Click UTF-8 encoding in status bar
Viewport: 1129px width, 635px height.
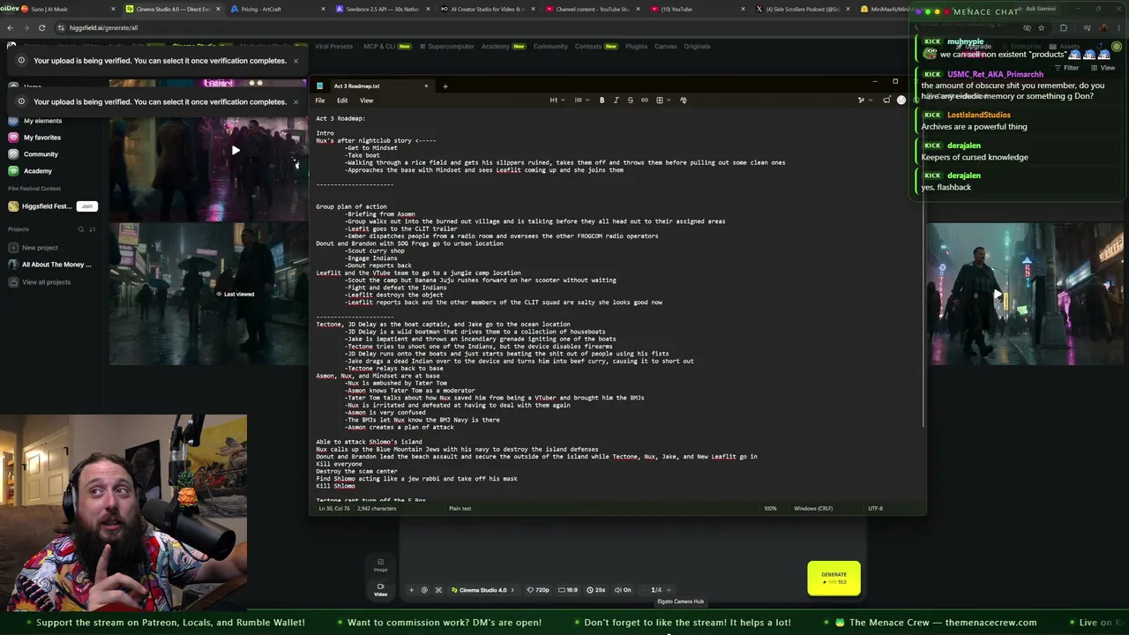click(x=875, y=509)
